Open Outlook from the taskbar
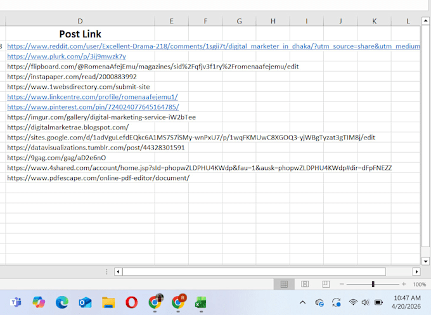 pyautogui.click(x=85, y=302)
